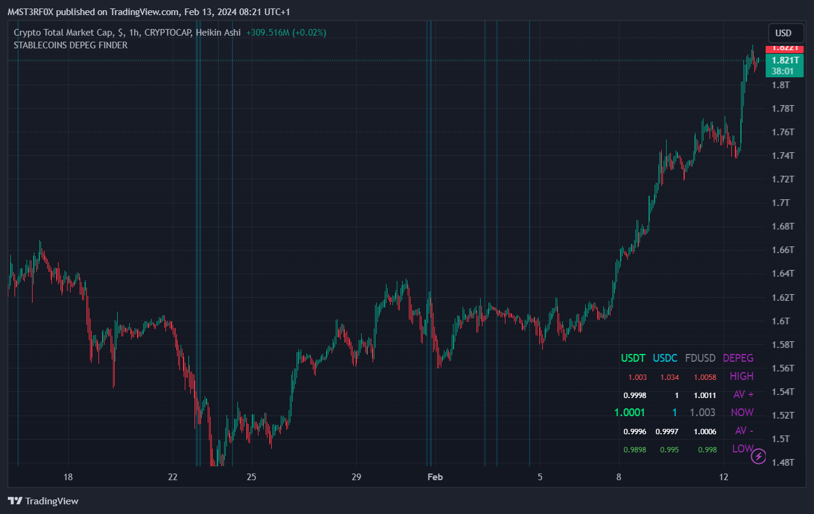Click the 1.72T price axis label
814x514 pixels.
[783, 179]
